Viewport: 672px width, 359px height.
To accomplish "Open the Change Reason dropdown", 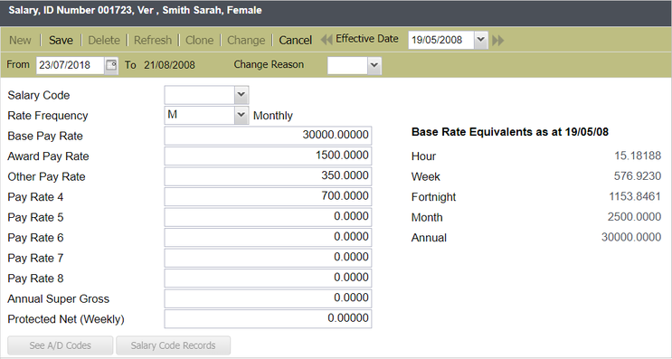I will click(x=374, y=65).
